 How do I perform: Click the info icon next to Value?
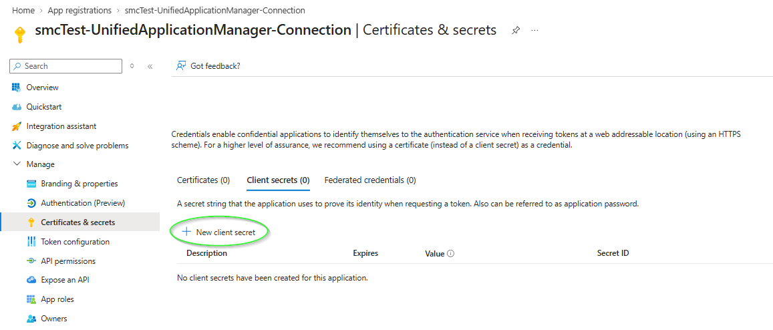(450, 254)
